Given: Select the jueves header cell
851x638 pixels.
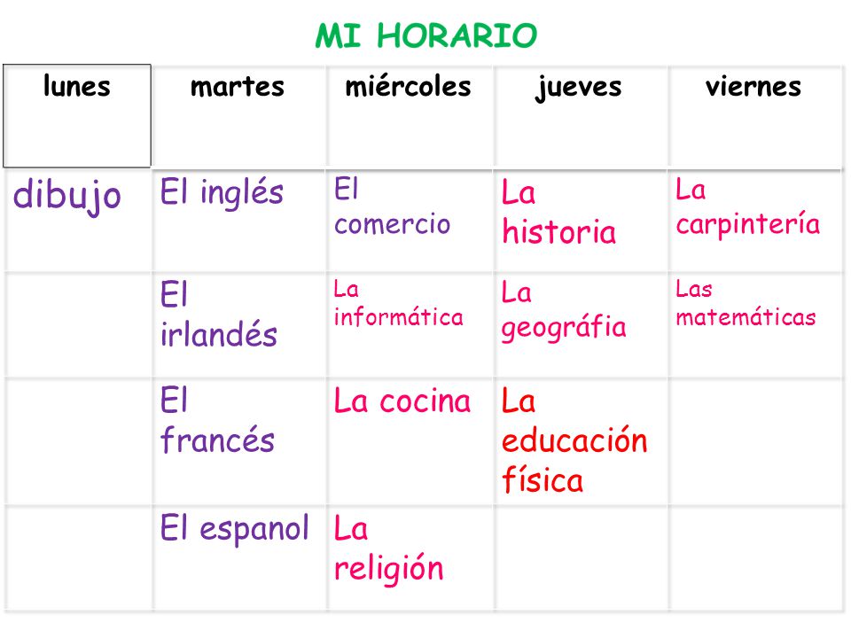Looking at the screenshot, I should pyautogui.click(x=581, y=117).
